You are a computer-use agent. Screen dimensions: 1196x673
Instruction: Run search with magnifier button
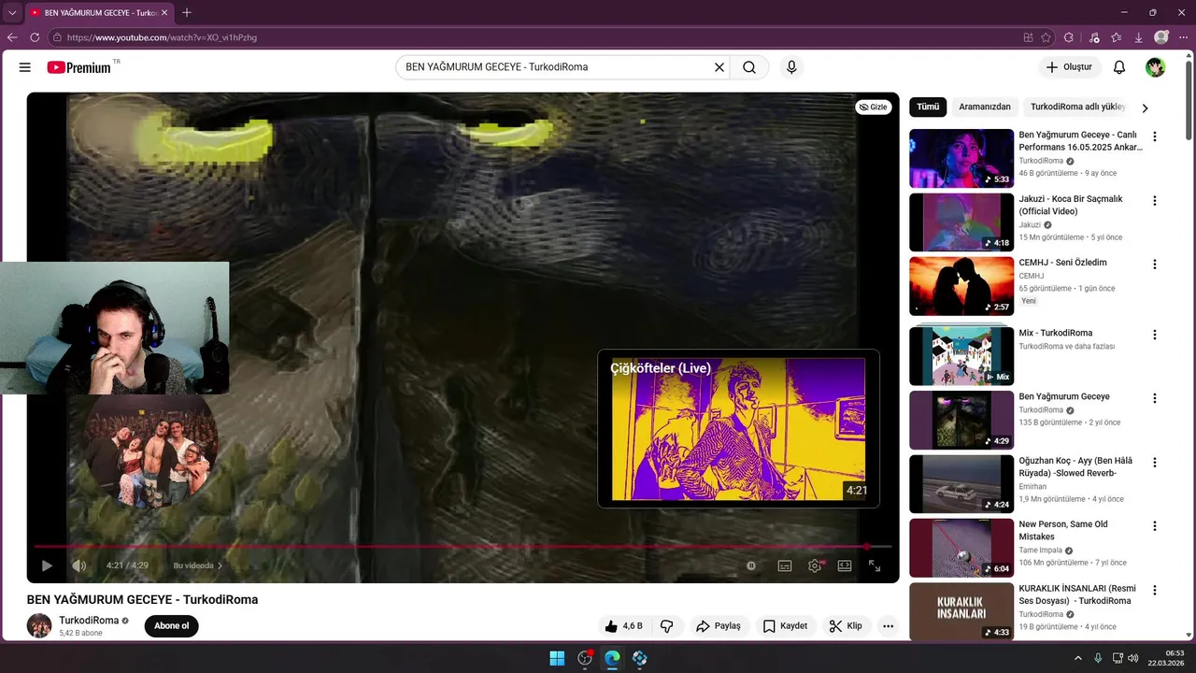point(749,67)
